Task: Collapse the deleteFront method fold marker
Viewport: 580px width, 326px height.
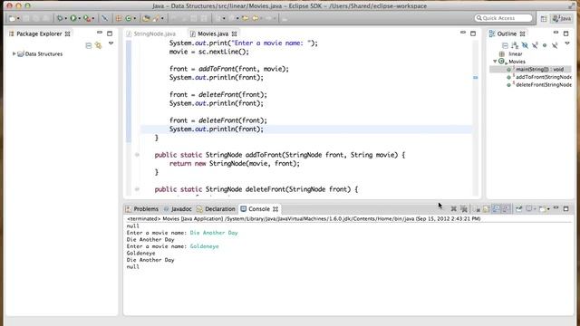Action: (x=137, y=189)
